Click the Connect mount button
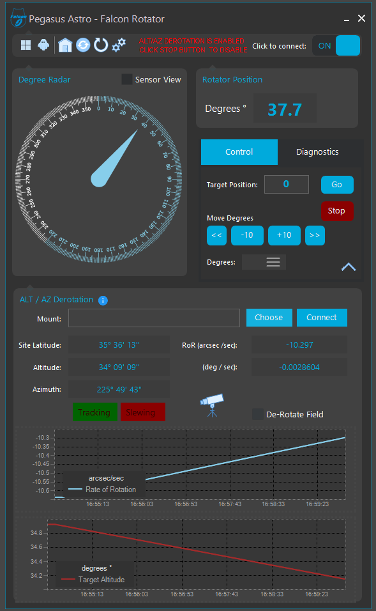376x611 pixels. point(322,318)
